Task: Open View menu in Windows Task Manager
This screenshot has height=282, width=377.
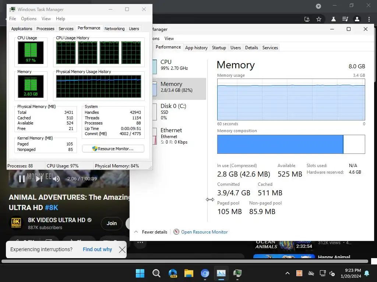Action: pos(46,19)
